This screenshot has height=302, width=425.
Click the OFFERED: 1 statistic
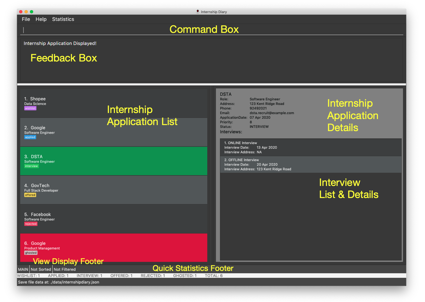[121, 276]
